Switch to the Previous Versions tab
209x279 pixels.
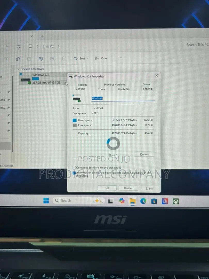click(x=115, y=84)
